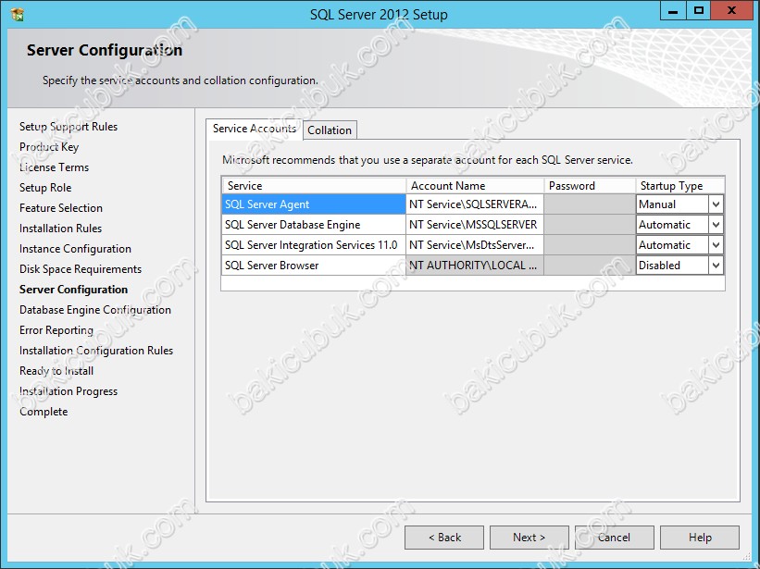The width and height of the screenshot is (760, 569).
Task: Click Database Engine Configuration step
Action: (95, 309)
